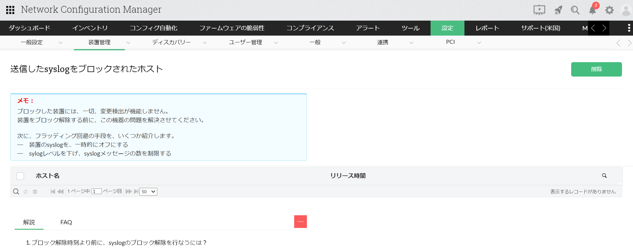The width and height of the screenshot is (633, 250).
Task: Click the presentation screen icon in header
Action: [539, 10]
